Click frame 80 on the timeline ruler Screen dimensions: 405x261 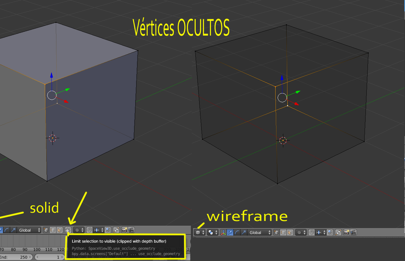[13, 249]
